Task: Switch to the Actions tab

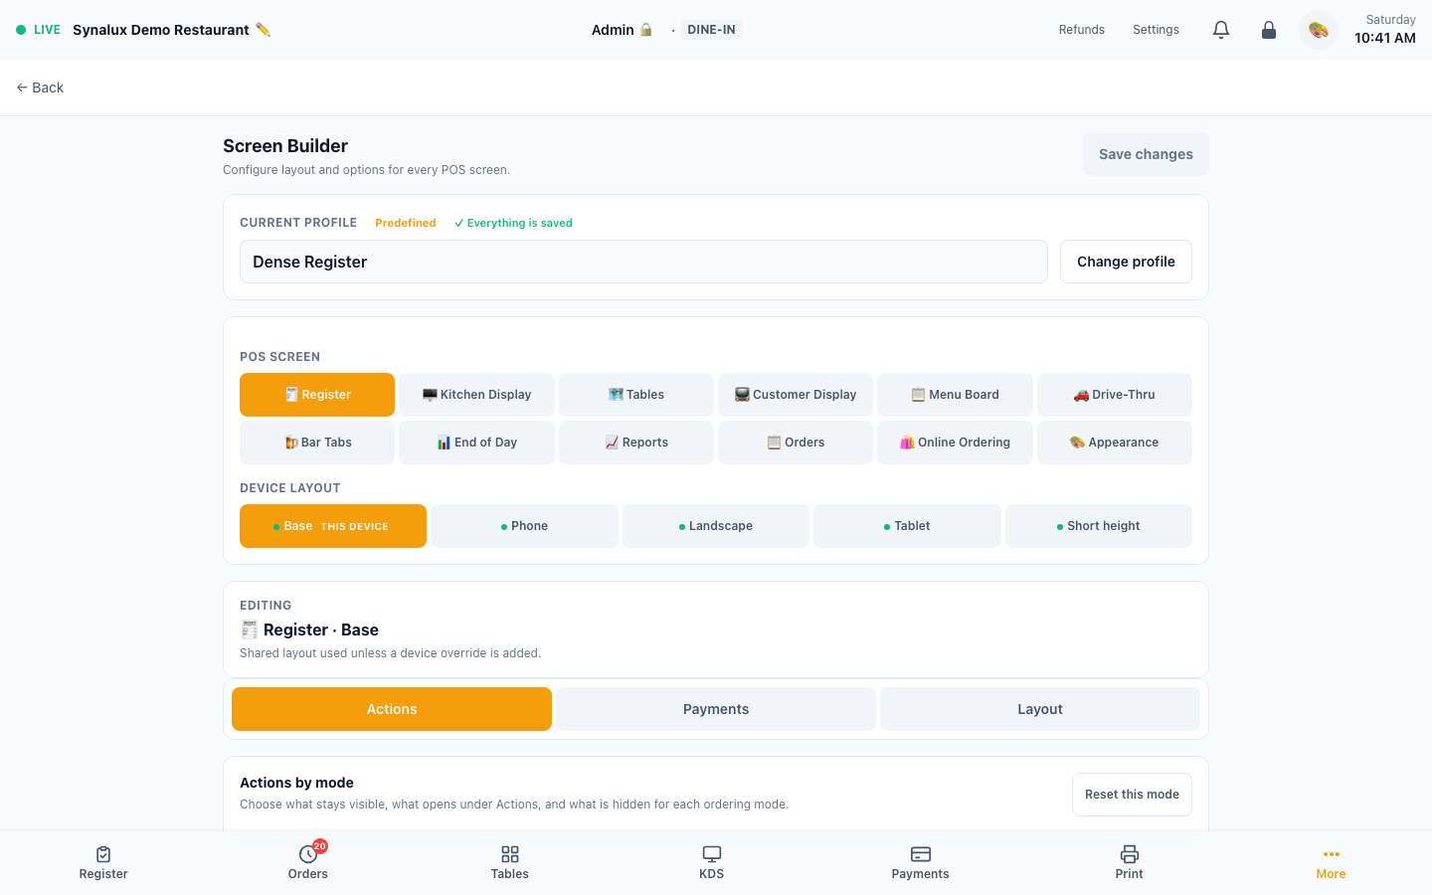Action: coord(392,709)
